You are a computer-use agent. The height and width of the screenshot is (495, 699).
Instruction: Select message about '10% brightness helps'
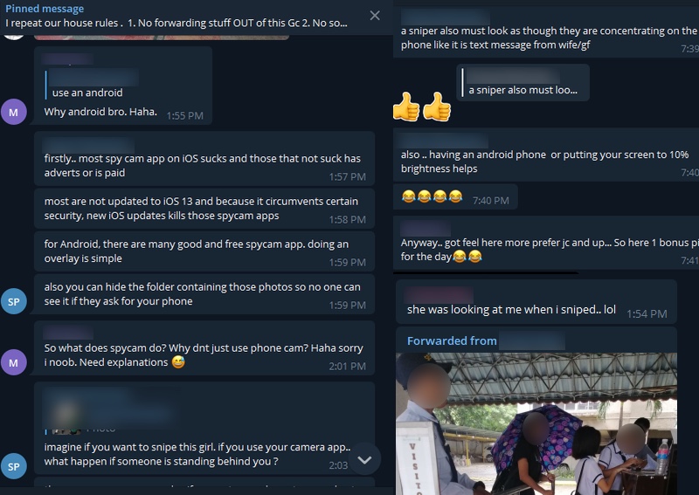546,155
